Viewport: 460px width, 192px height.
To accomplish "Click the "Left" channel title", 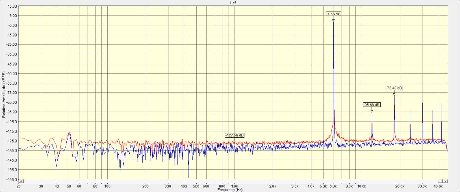I will tap(233, 3).
